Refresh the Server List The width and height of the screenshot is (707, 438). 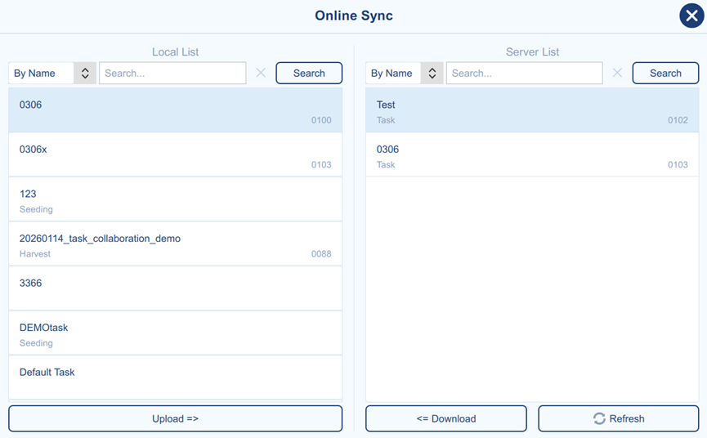619,418
